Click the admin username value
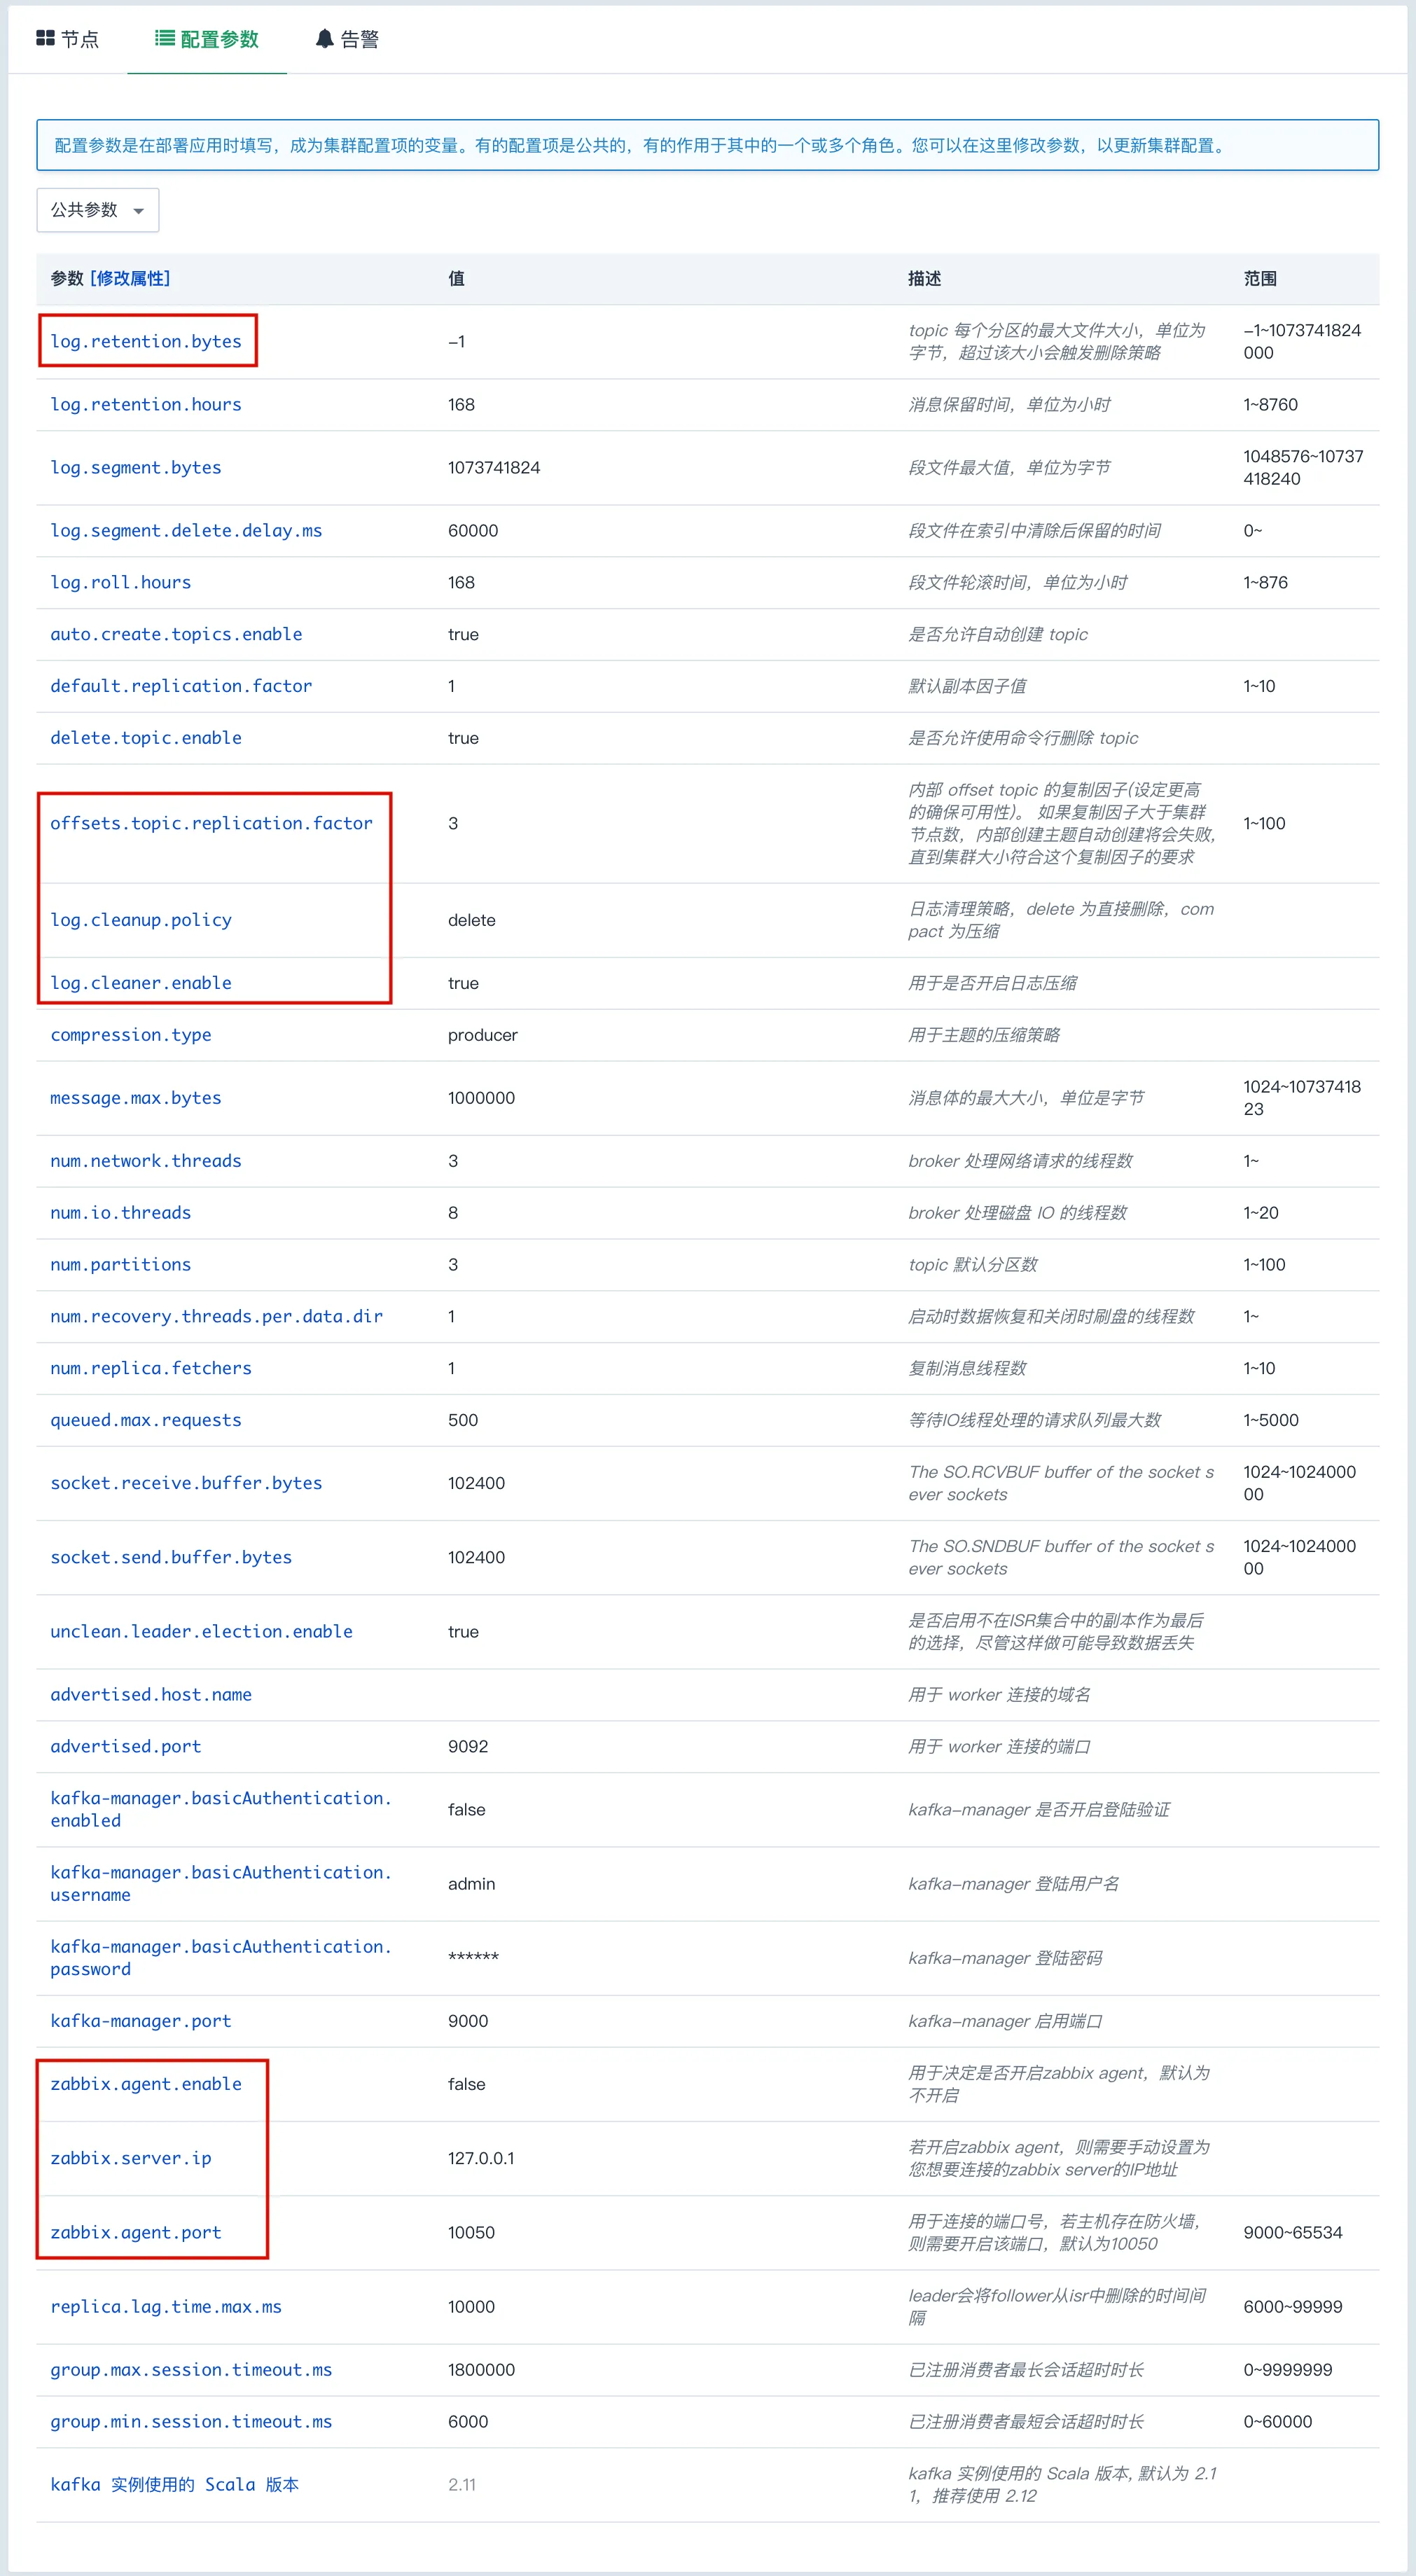Viewport: 1416px width, 2576px height. (472, 1884)
